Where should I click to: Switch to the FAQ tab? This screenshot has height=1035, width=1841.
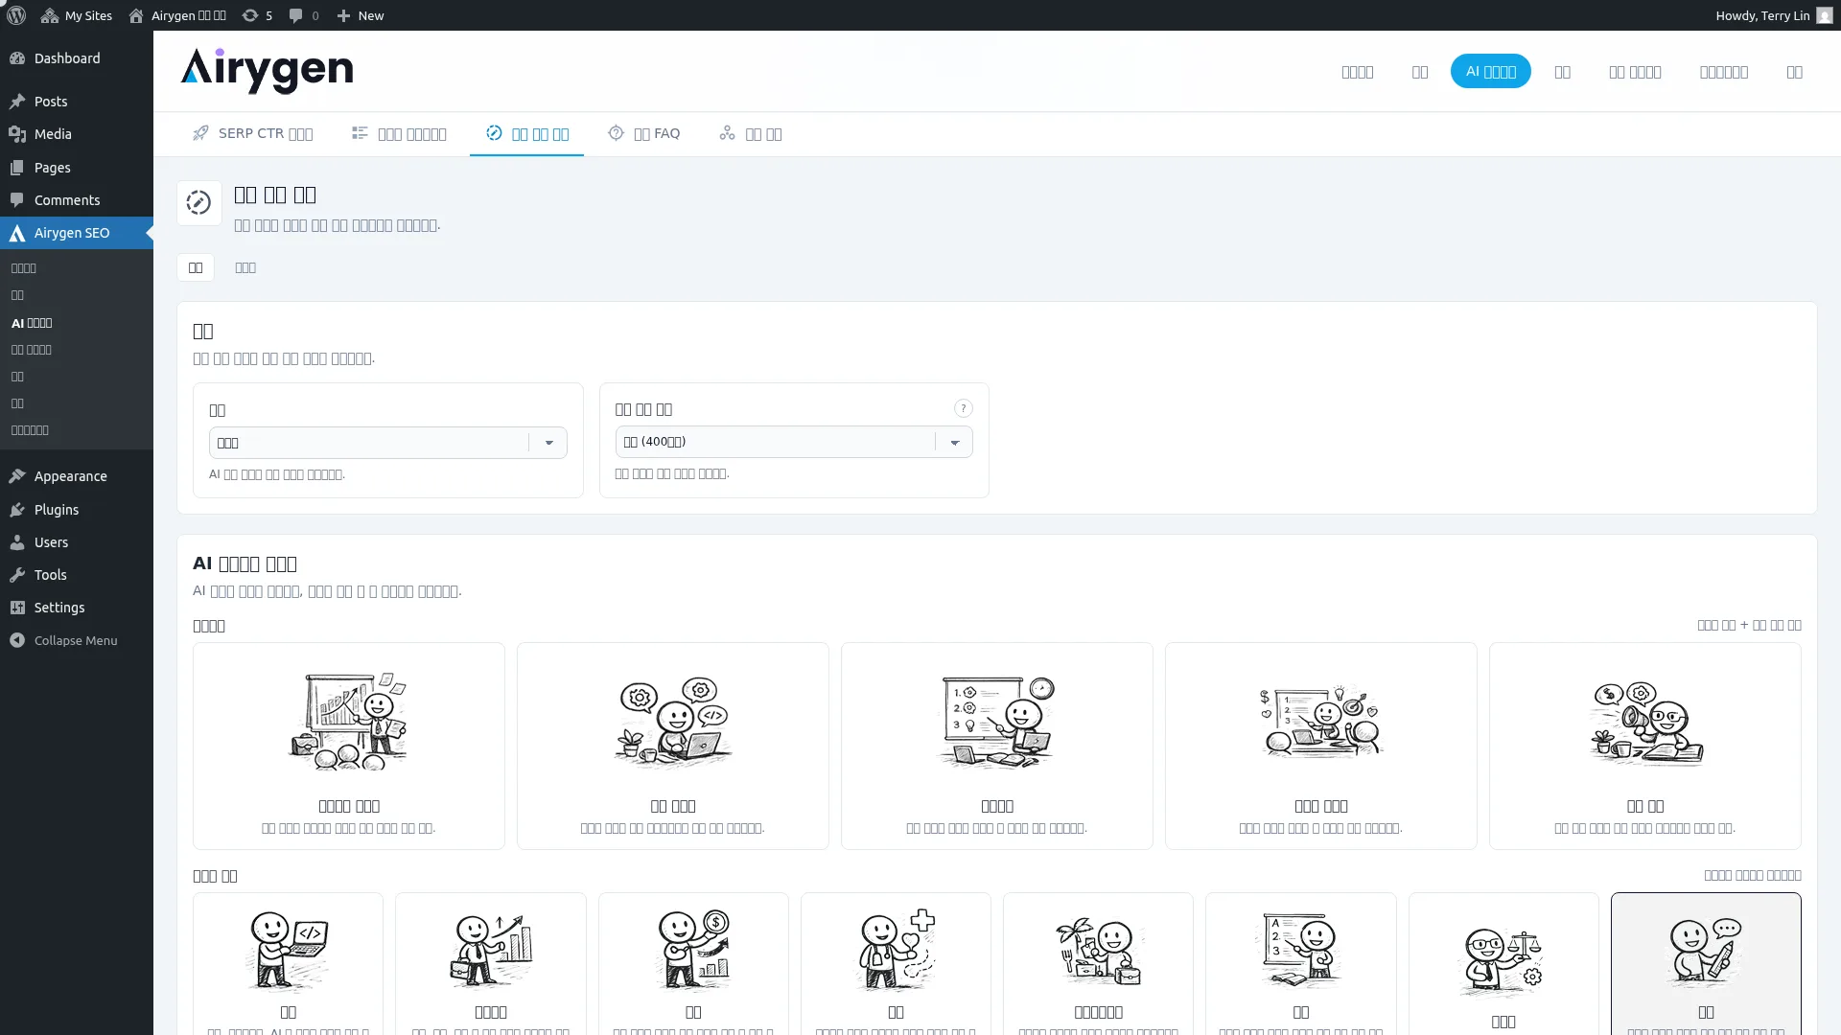tap(644, 133)
